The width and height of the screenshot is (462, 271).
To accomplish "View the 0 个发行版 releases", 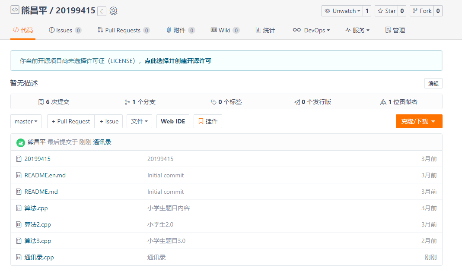I will click(x=312, y=102).
